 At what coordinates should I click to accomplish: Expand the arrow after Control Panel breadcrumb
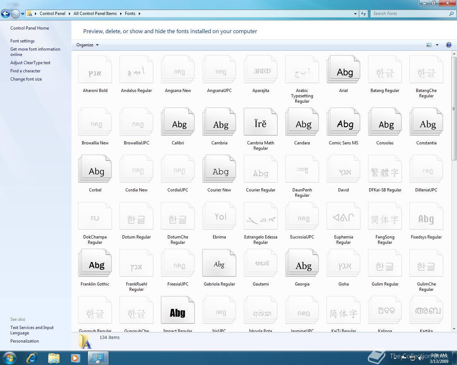69,14
